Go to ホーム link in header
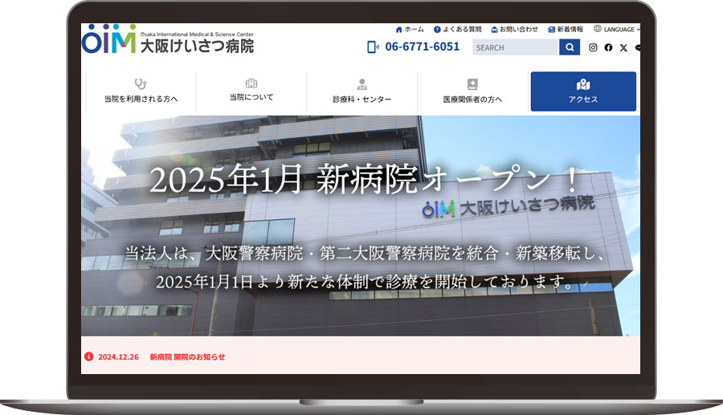Viewport: 723px width, 415px height. pos(410,30)
